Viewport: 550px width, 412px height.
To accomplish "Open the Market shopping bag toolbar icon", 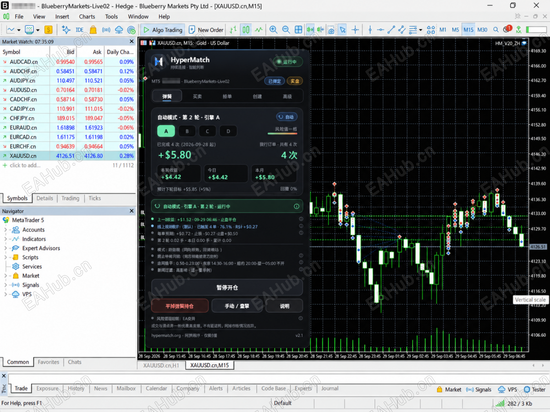I will (x=93, y=30).
